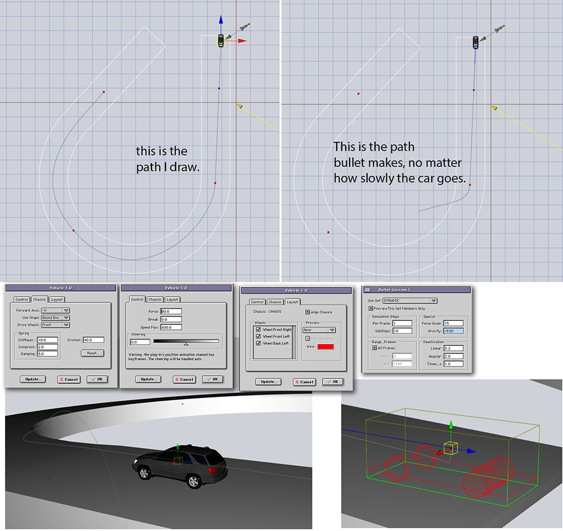
Task: Uncheck the Wheel Front Right checkbox
Action: [258, 329]
